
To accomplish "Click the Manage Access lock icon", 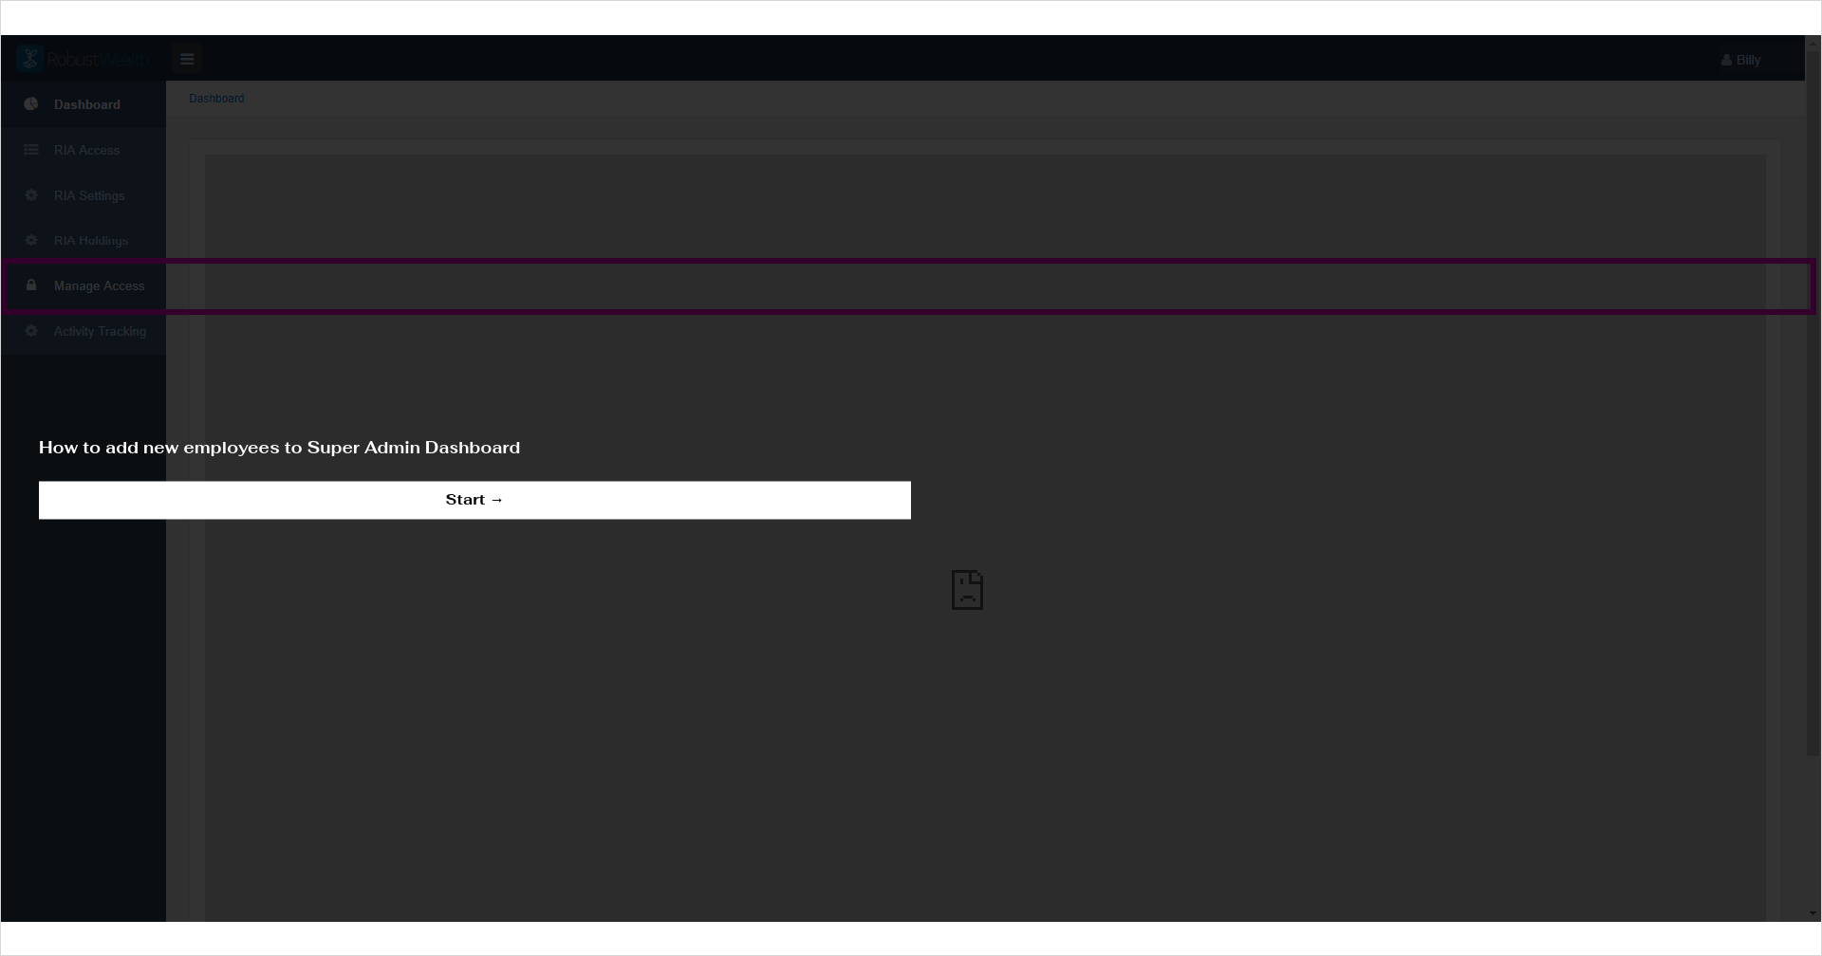I will click(x=31, y=285).
